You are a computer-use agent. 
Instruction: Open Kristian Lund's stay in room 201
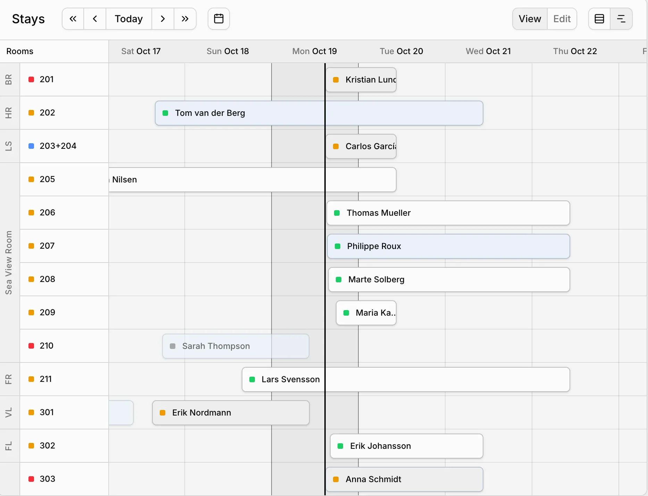(x=361, y=80)
